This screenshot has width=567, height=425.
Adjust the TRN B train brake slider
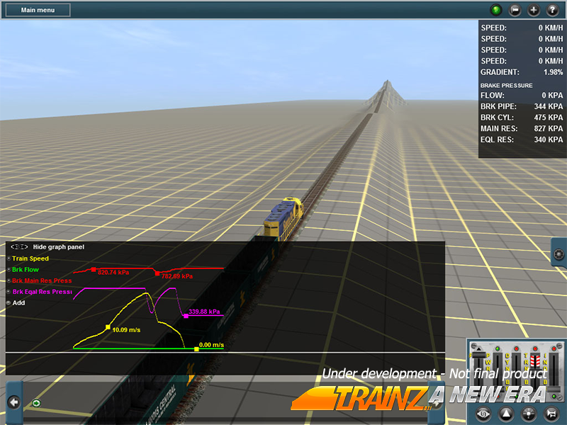(x=536, y=373)
